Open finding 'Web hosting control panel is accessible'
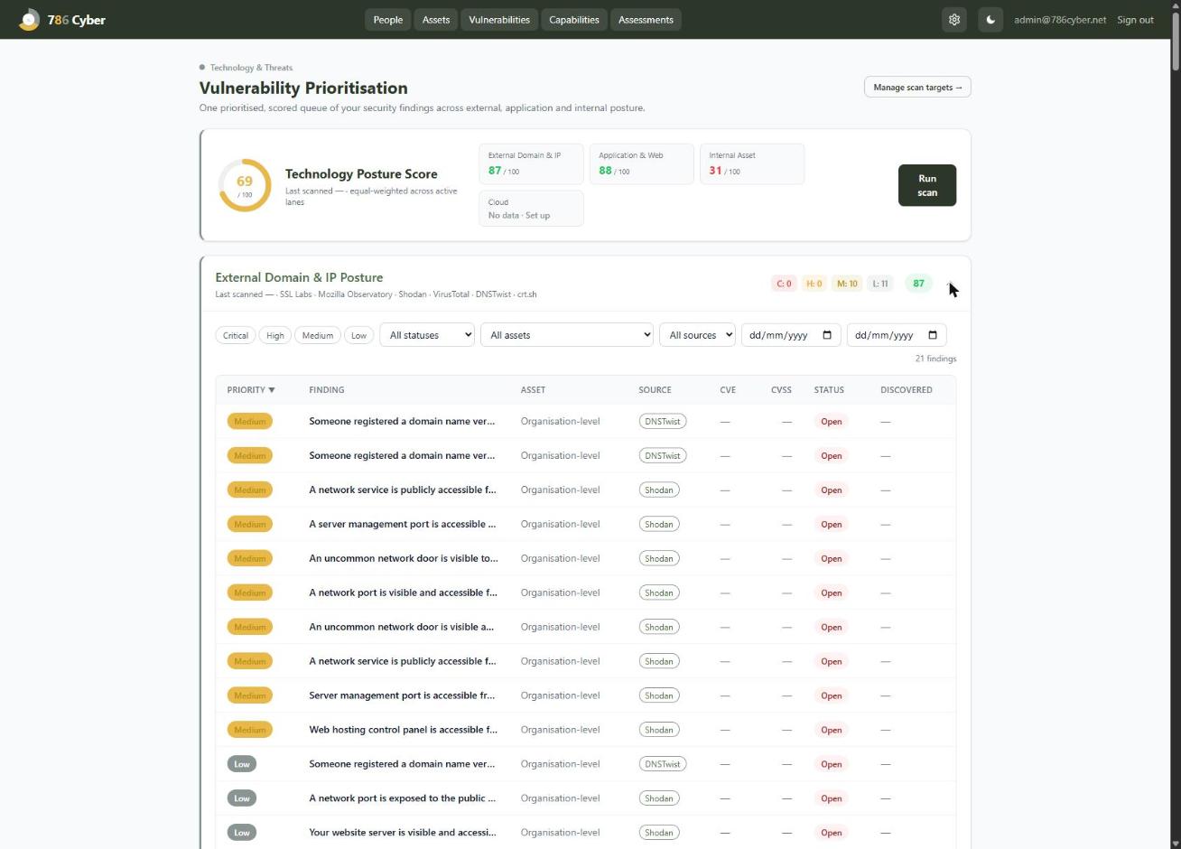This screenshot has height=849, width=1181. 404,730
